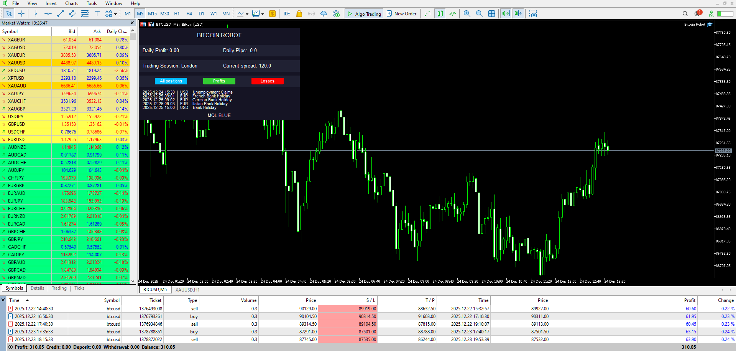Open the Signals icon
Viewport: 736px width, 351px height.
[x=311, y=14]
